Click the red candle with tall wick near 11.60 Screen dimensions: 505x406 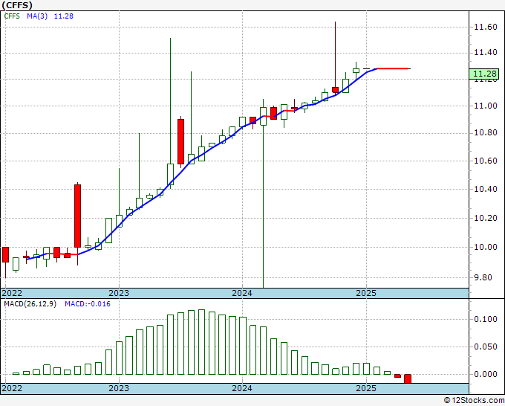pos(335,90)
